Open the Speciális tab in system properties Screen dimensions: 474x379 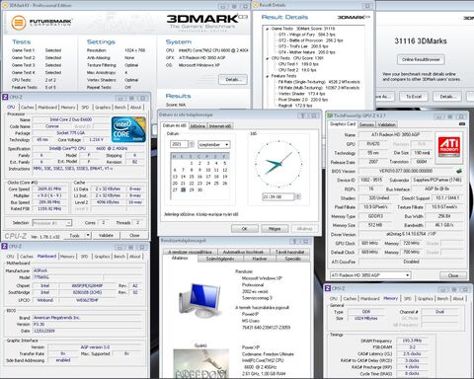click(293, 259)
